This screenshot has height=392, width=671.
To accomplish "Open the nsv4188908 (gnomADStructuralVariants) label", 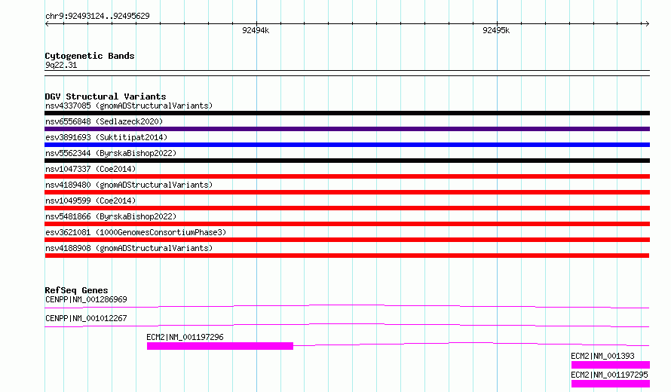I will [x=129, y=248].
